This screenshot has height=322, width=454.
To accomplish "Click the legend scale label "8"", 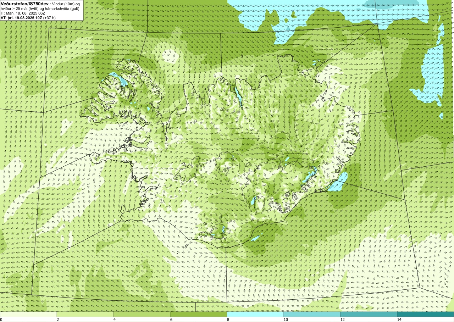I will 228,320.
